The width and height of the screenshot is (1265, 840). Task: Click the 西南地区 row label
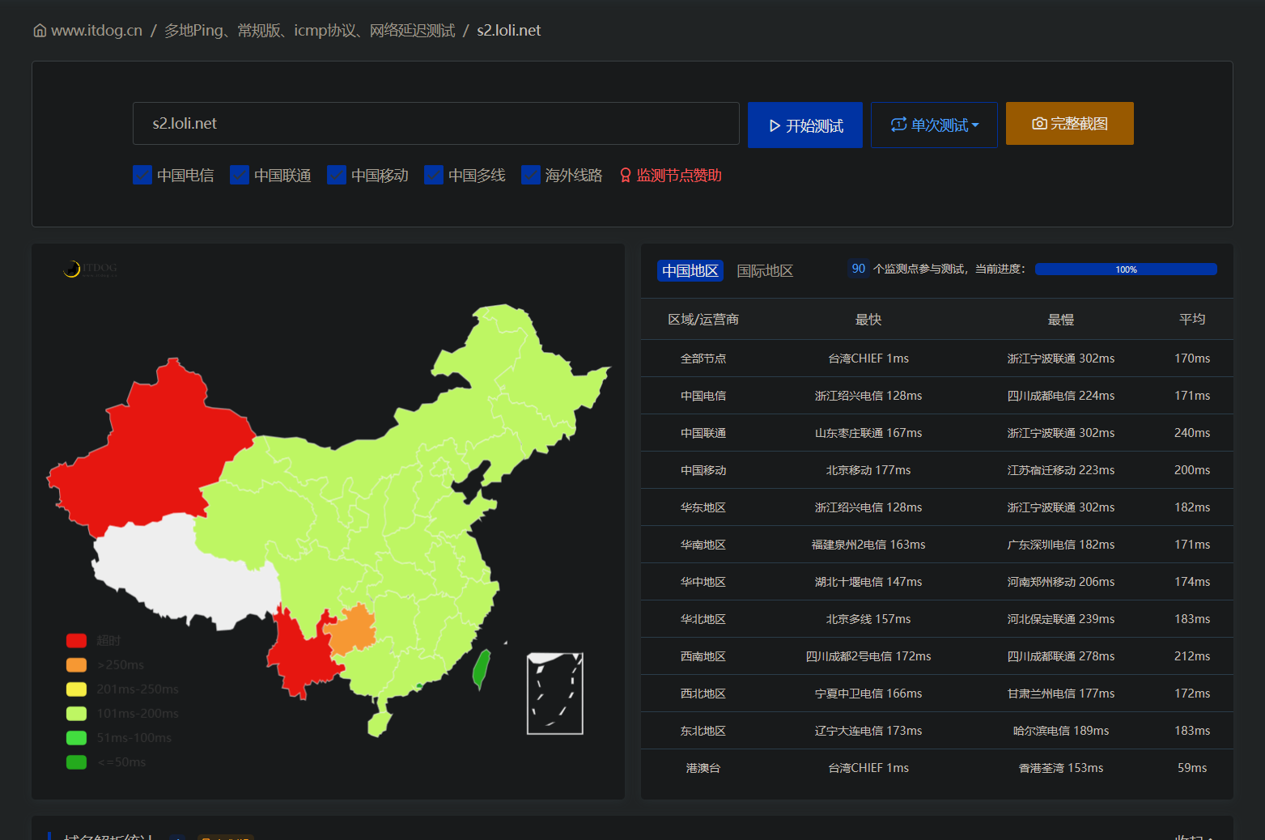coord(703,656)
